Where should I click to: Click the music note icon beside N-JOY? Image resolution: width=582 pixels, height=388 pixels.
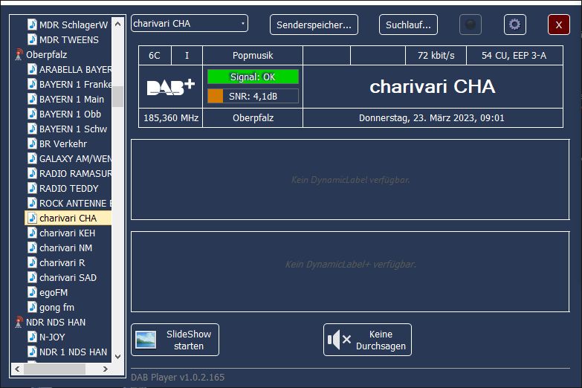tap(33, 337)
